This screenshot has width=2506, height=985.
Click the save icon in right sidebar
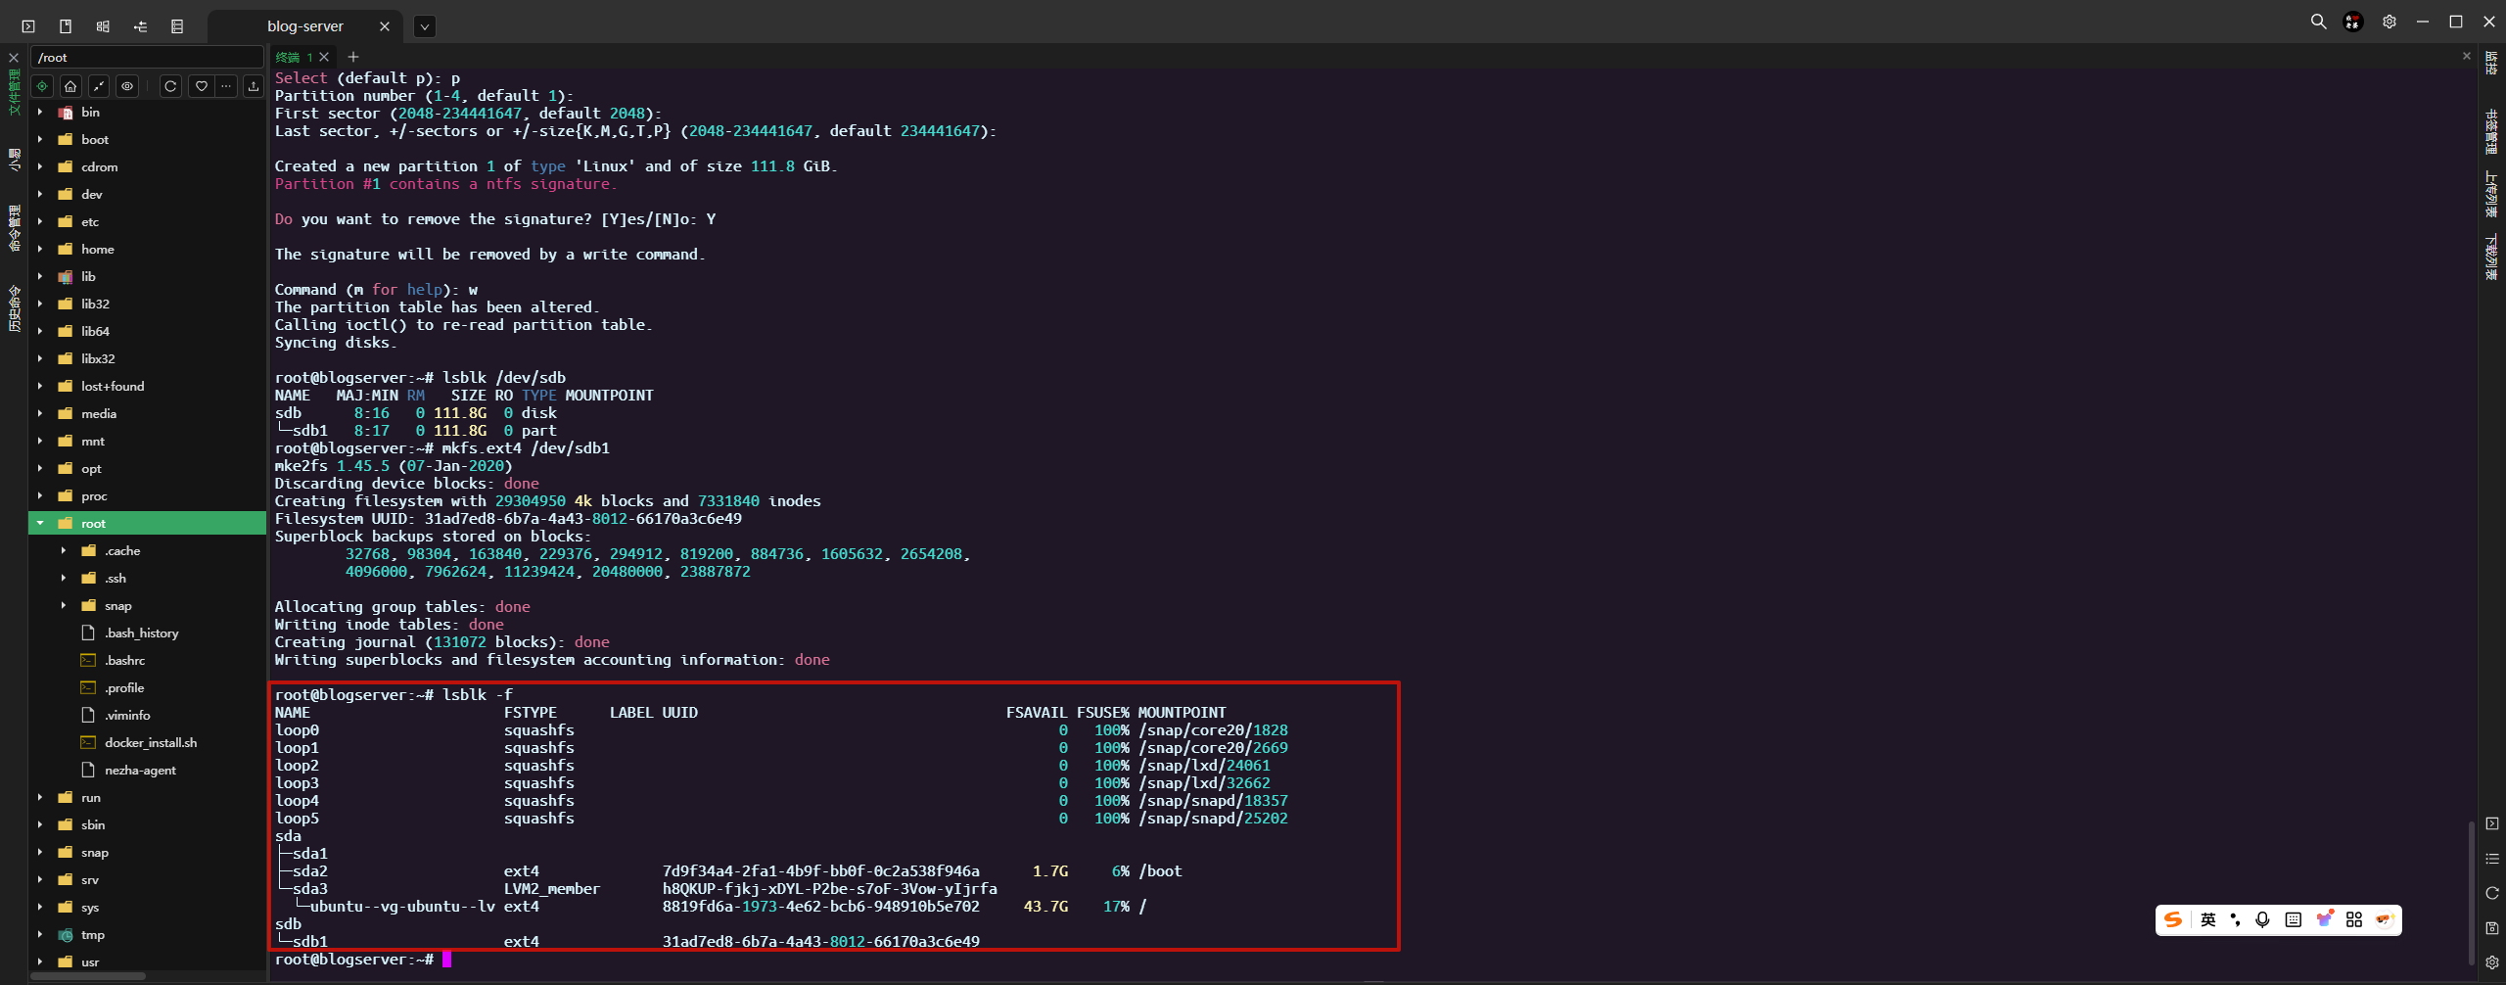[2491, 927]
